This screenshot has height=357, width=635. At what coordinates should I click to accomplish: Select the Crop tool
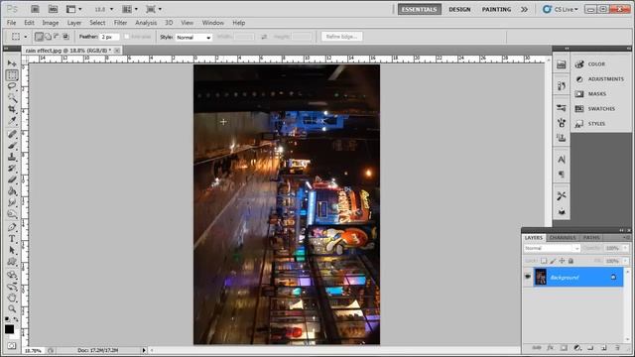(x=12, y=109)
